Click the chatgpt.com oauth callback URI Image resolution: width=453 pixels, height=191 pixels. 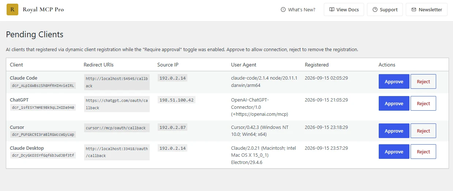coord(117,104)
